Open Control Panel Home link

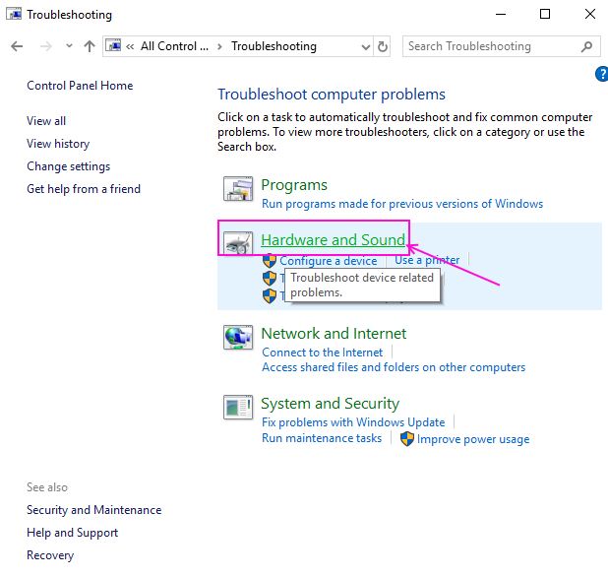(80, 86)
